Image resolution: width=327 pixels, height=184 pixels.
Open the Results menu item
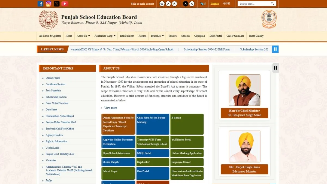(x=142, y=36)
